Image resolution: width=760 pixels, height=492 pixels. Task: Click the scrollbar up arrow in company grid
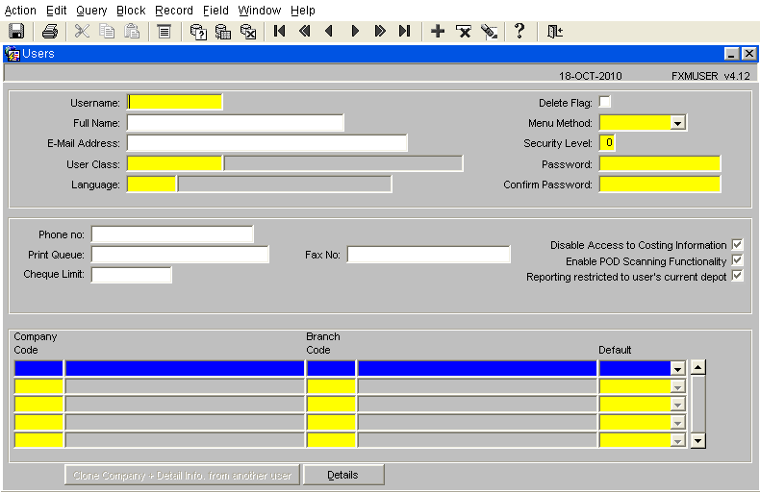click(698, 367)
